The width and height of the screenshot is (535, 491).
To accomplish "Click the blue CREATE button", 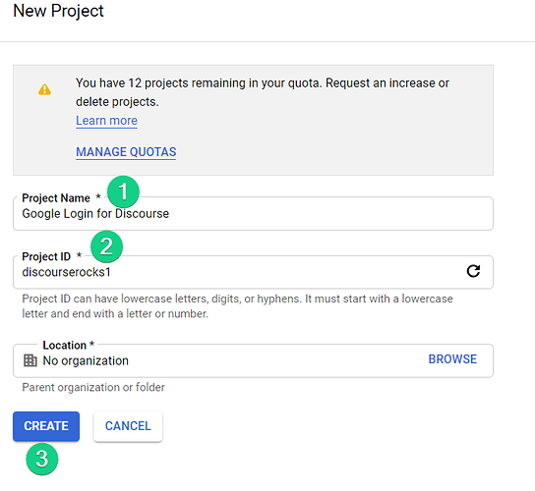I will (x=46, y=426).
